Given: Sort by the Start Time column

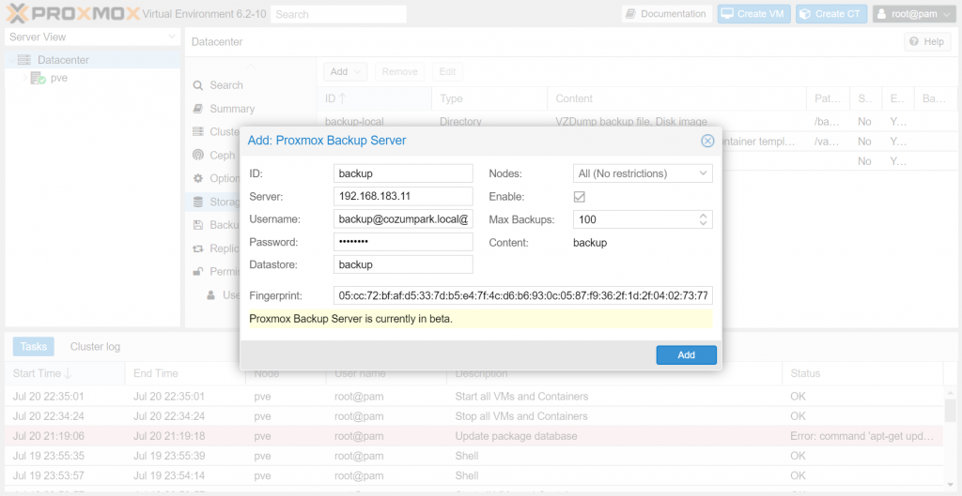Looking at the screenshot, I should click(x=65, y=373).
